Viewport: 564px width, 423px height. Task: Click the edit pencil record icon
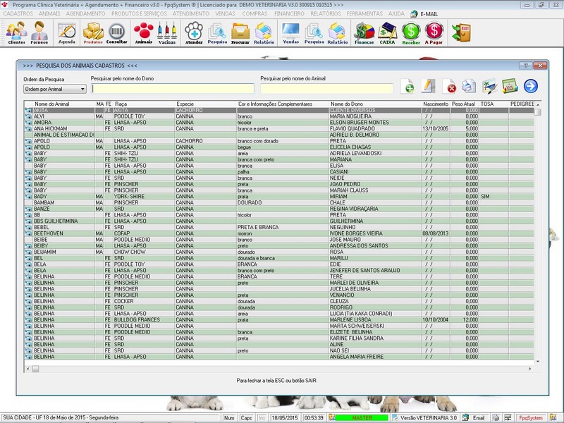428,86
